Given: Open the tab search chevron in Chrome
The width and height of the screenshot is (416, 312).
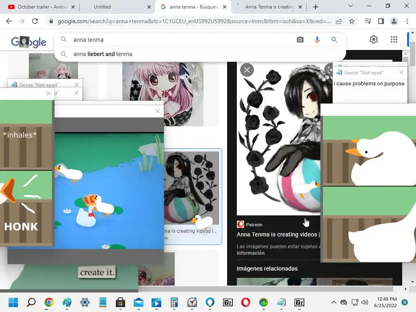Looking at the screenshot, I should pos(351,6).
